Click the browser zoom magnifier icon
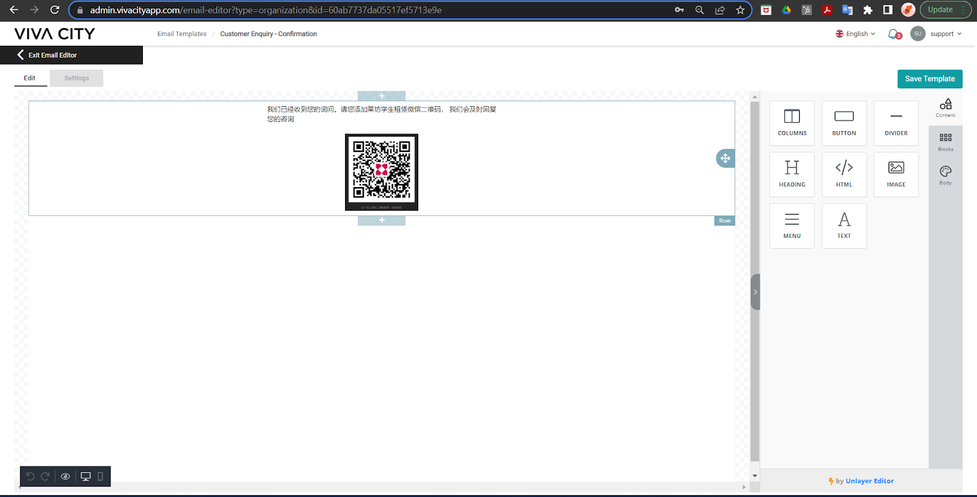This screenshot has width=977, height=497. [x=700, y=10]
